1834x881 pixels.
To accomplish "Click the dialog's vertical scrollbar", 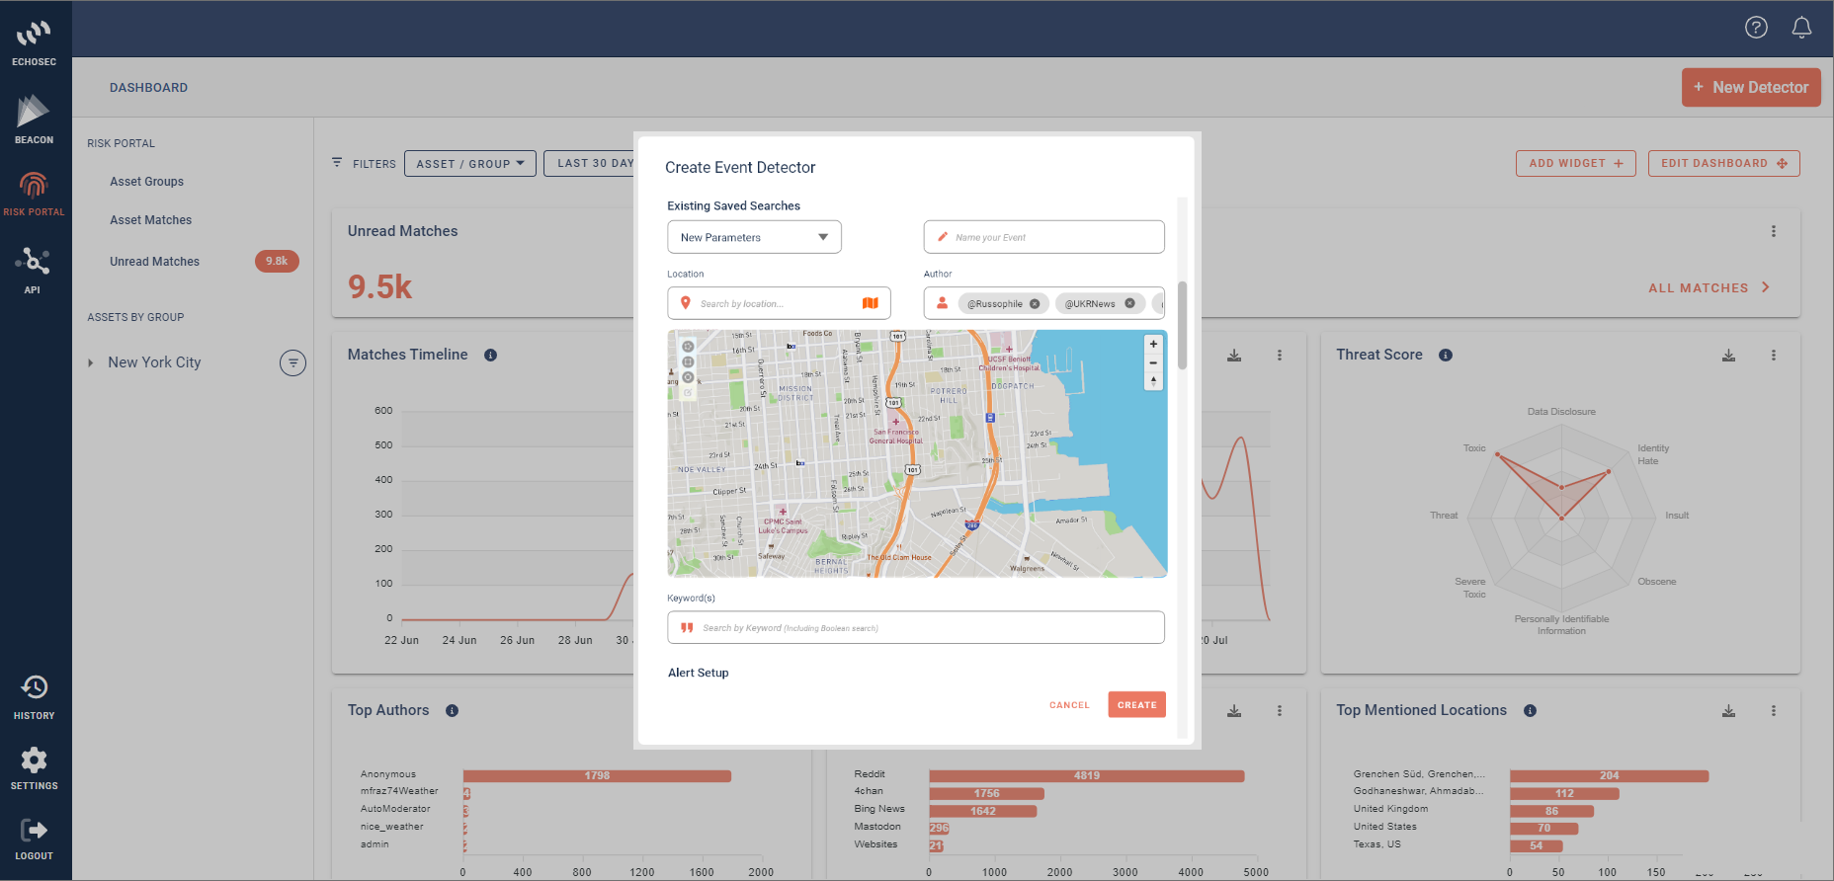I will pos(1182,325).
